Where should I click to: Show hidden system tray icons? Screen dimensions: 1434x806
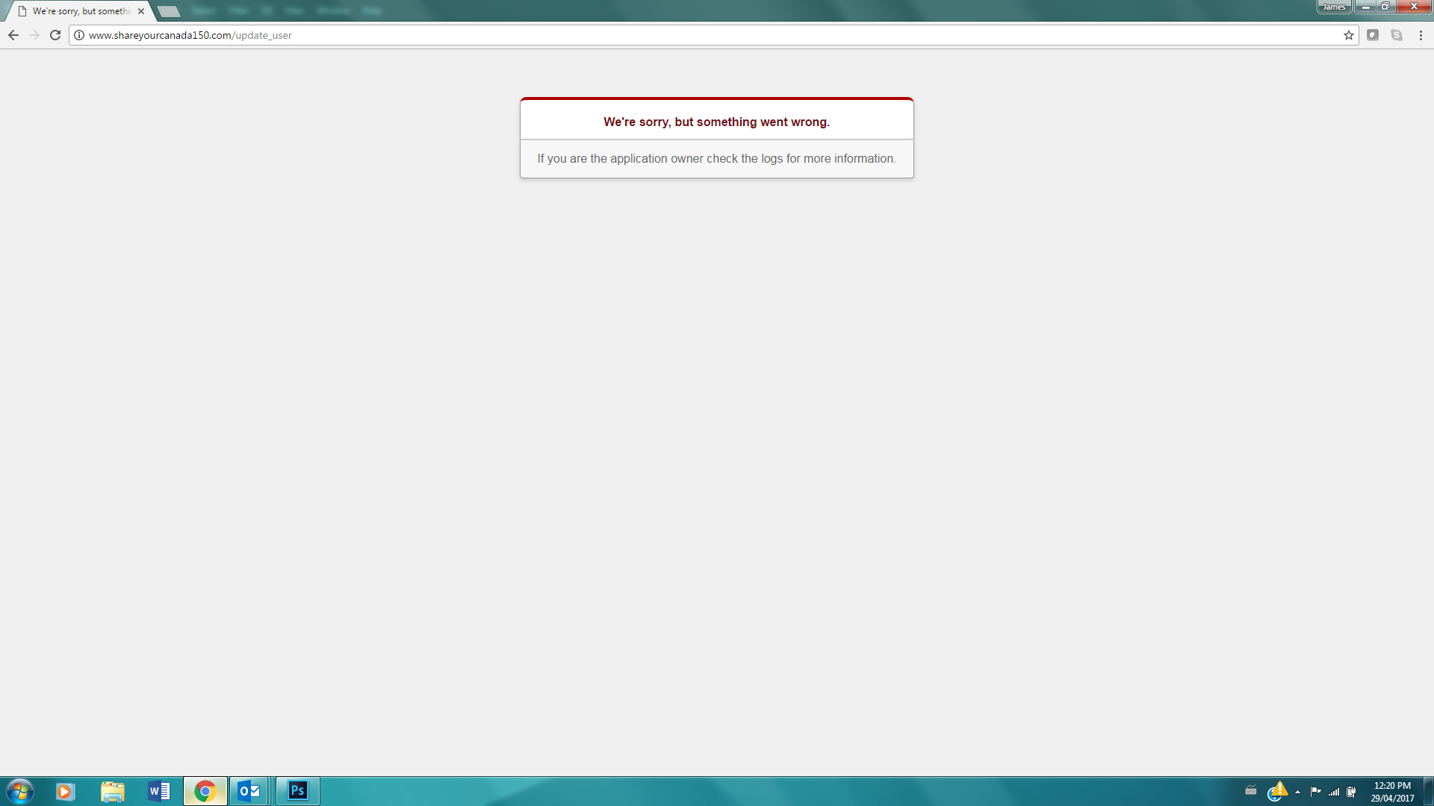tap(1297, 792)
